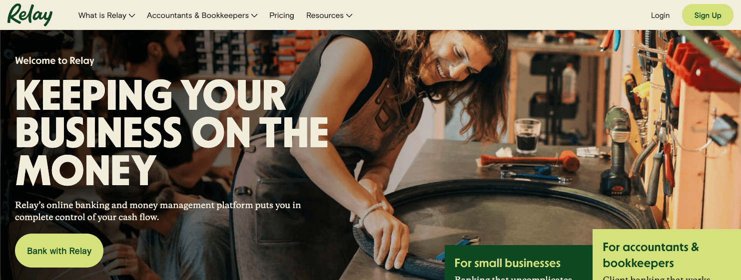Click the coffee glass in the hero photo
Image resolution: width=741 pixels, height=280 pixels.
[x=528, y=136]
